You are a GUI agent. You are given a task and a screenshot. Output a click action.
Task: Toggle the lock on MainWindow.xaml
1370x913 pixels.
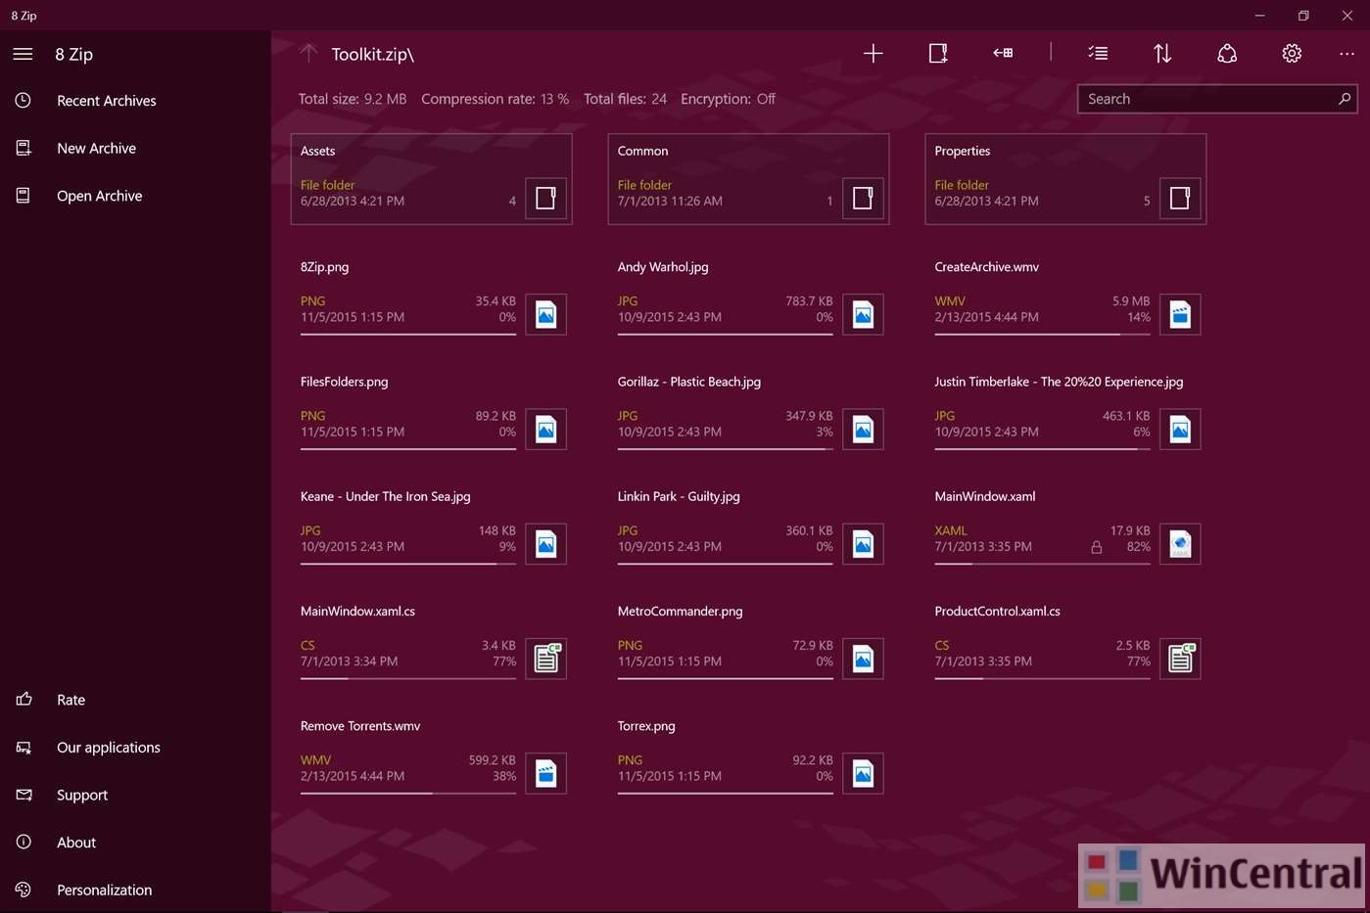[1096, 546]
